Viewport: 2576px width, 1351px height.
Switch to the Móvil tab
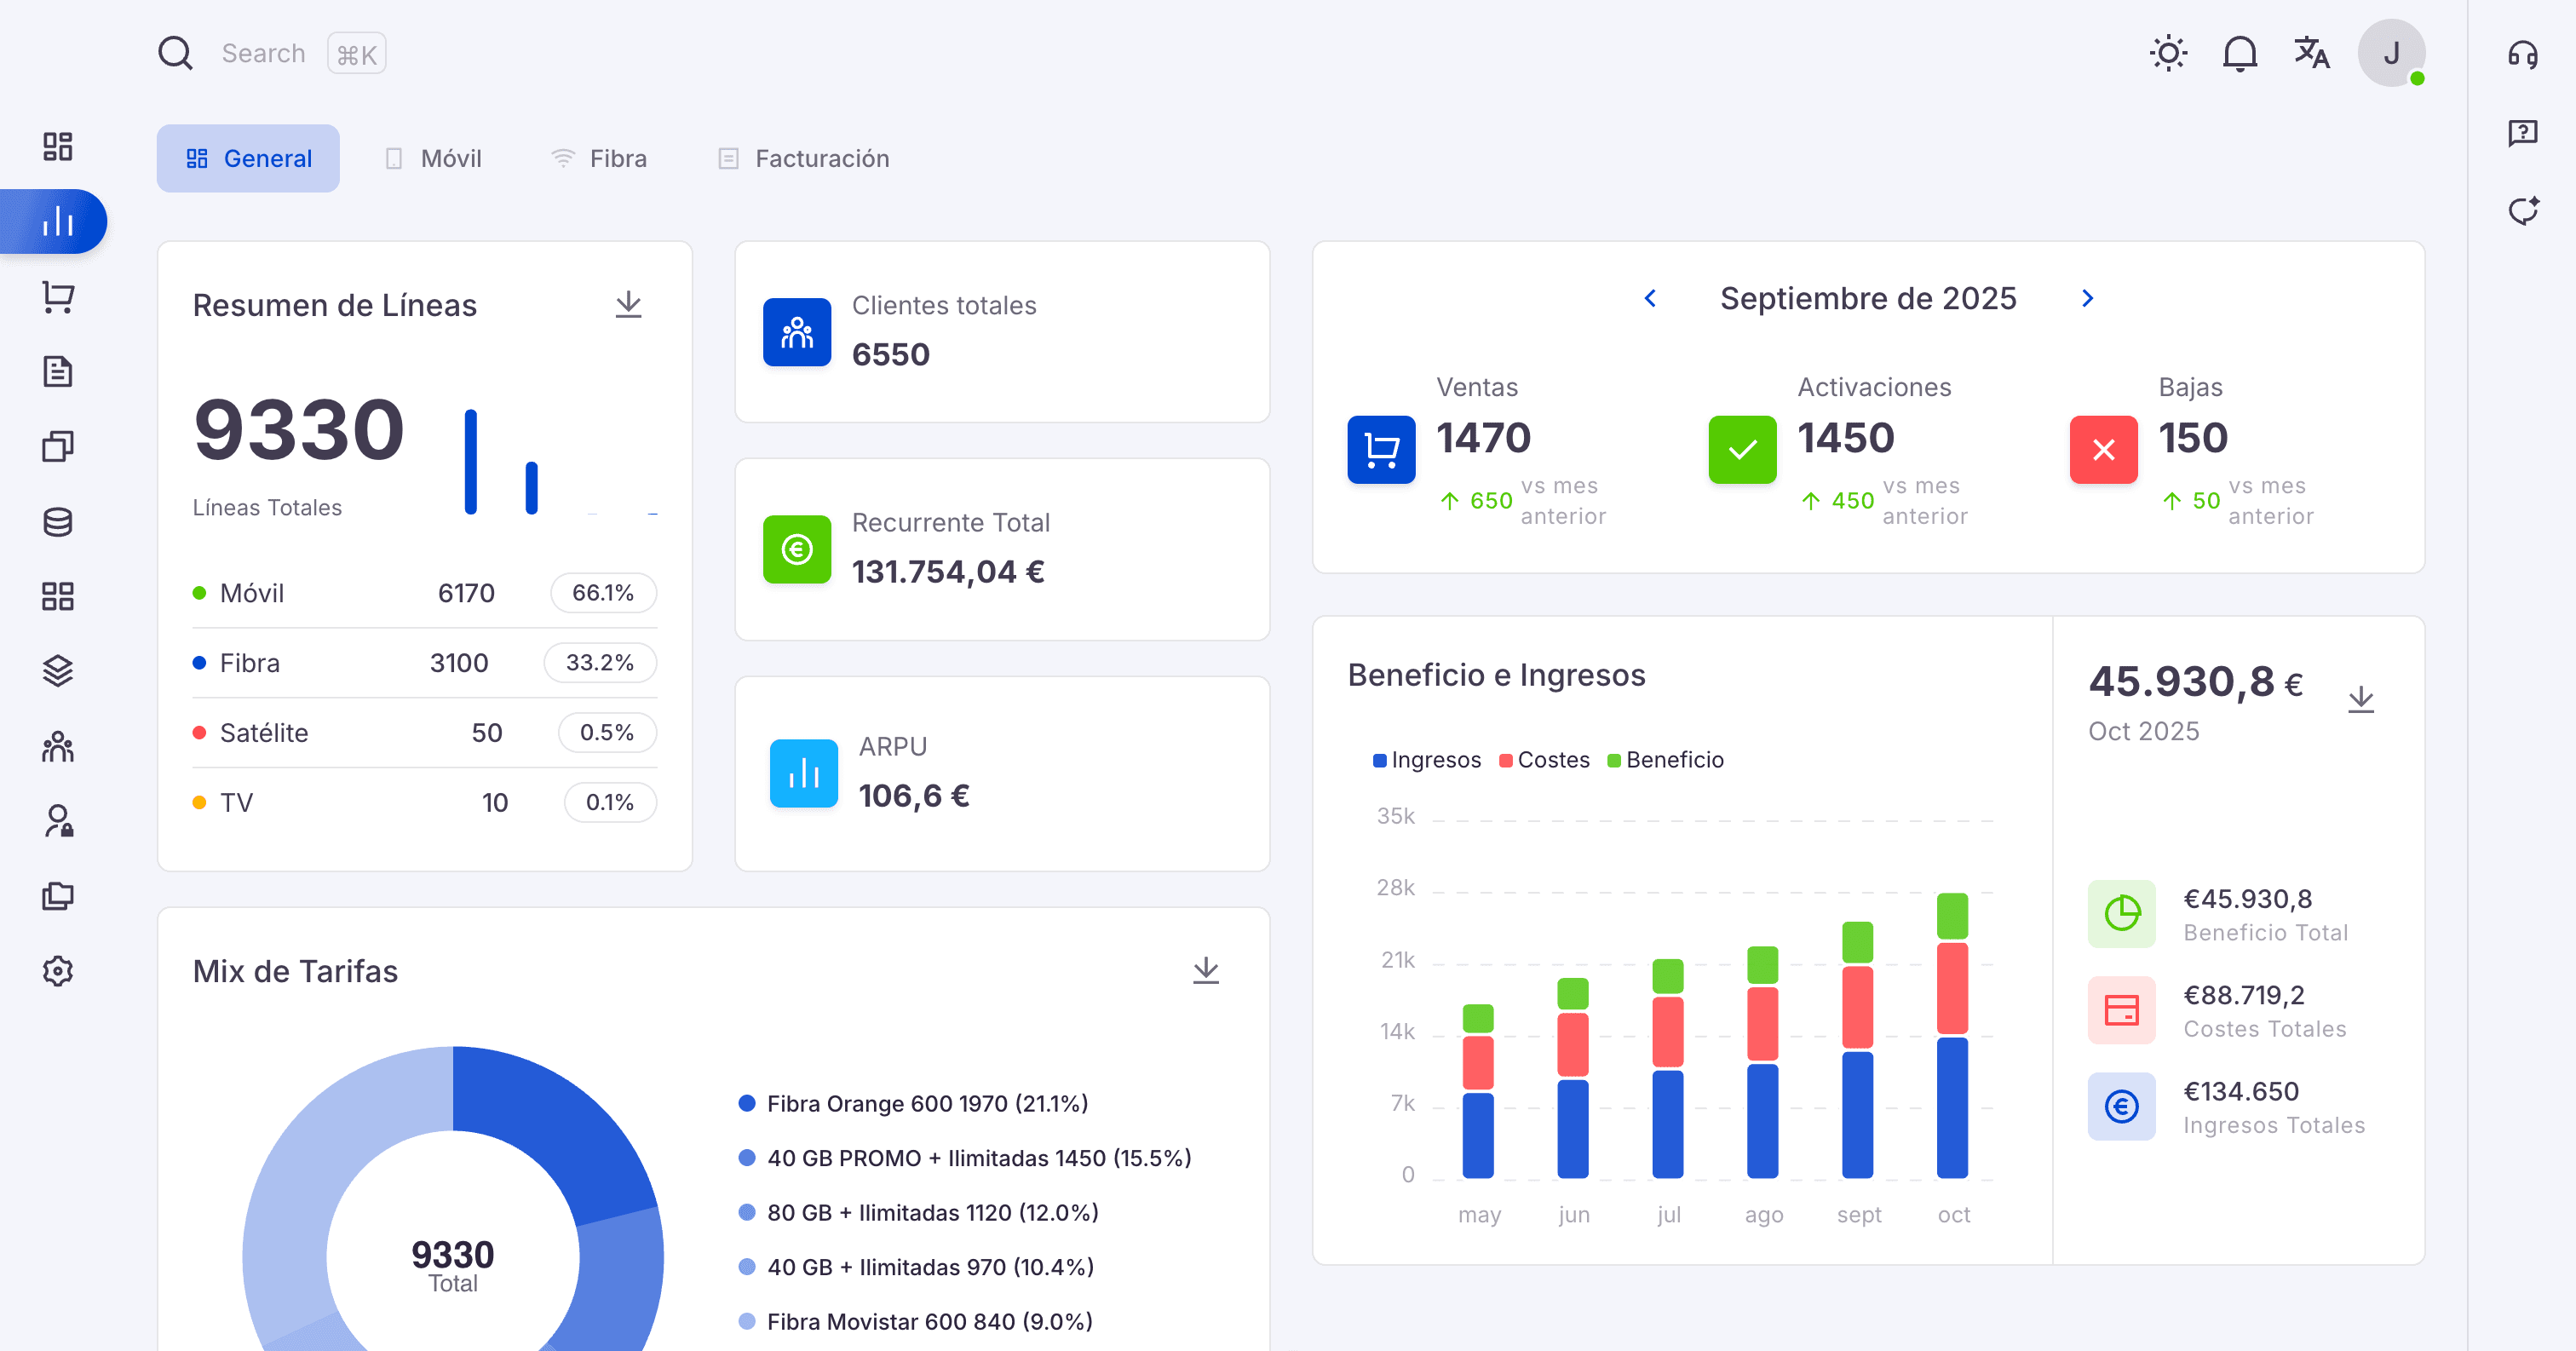[433, 158]
